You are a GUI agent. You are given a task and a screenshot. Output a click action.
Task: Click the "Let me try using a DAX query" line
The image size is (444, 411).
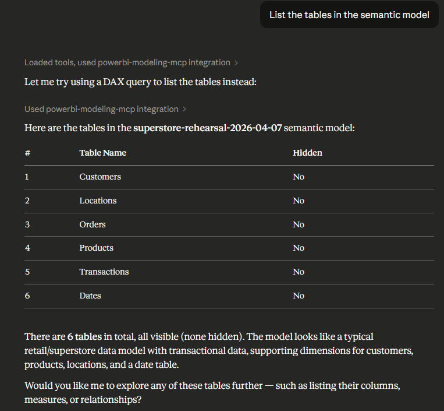coord(140,82)
